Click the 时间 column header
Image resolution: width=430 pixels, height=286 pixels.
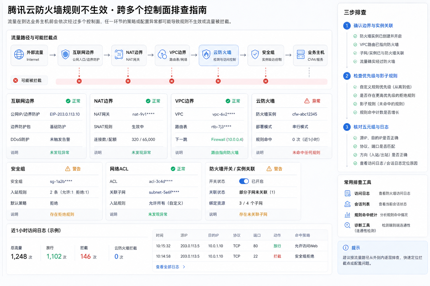coord(160,235)
